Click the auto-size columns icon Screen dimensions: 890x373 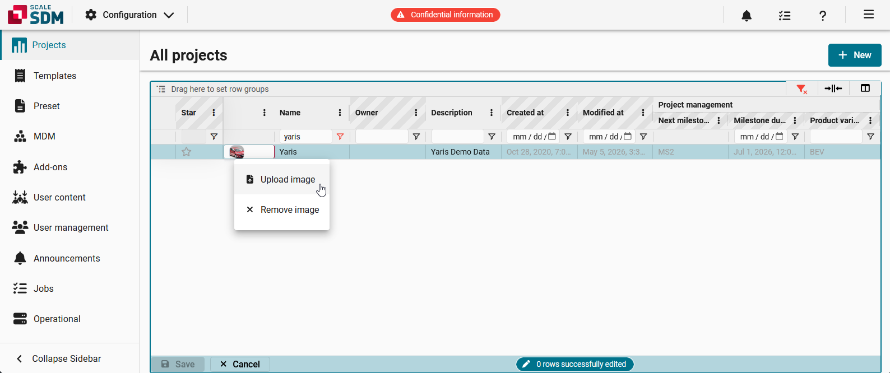coord(833,88)
